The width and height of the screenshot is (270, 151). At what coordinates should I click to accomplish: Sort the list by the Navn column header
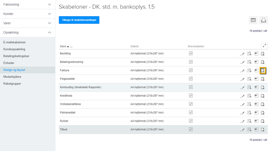click(x=63, y=46)
